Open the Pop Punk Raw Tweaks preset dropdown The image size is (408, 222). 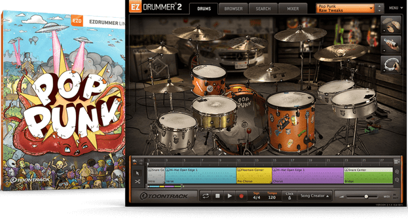coord(349,8)
